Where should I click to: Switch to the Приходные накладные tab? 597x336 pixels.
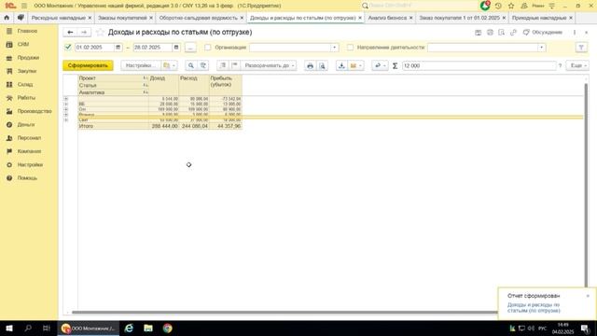pos(539,18)
